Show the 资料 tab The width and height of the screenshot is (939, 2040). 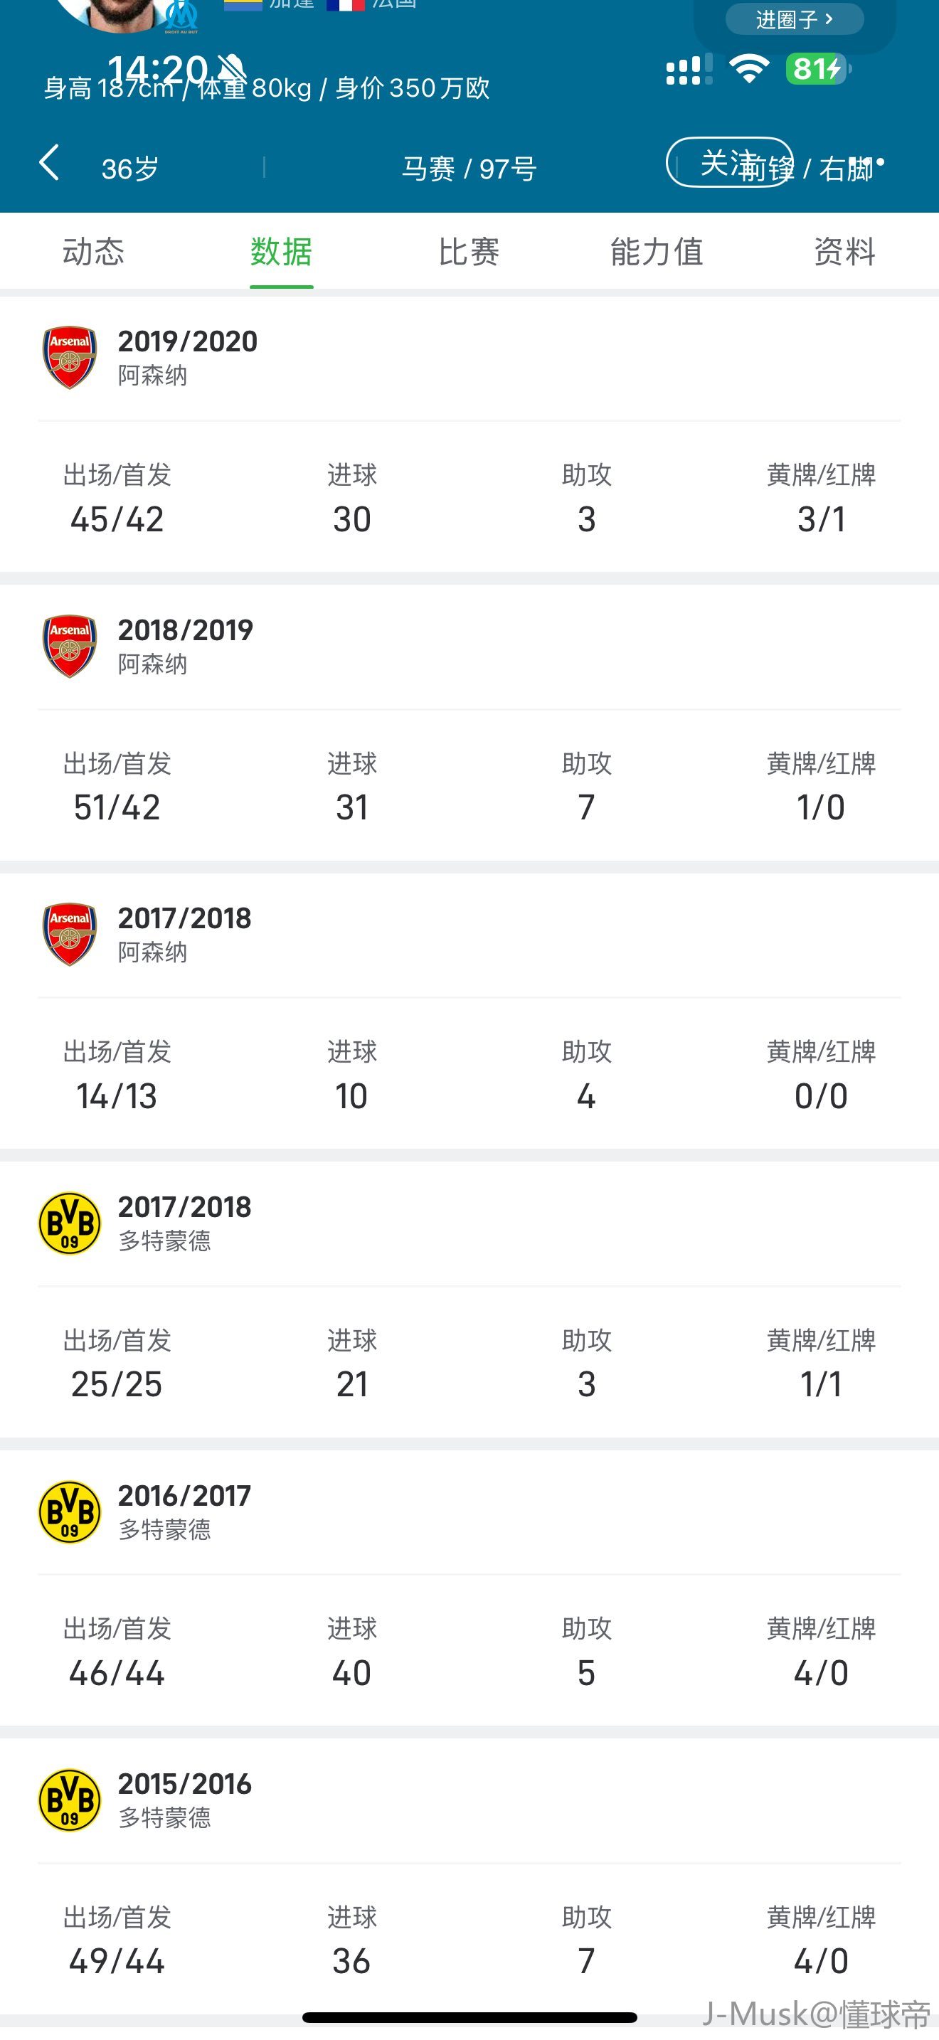[x=844, y=252]
